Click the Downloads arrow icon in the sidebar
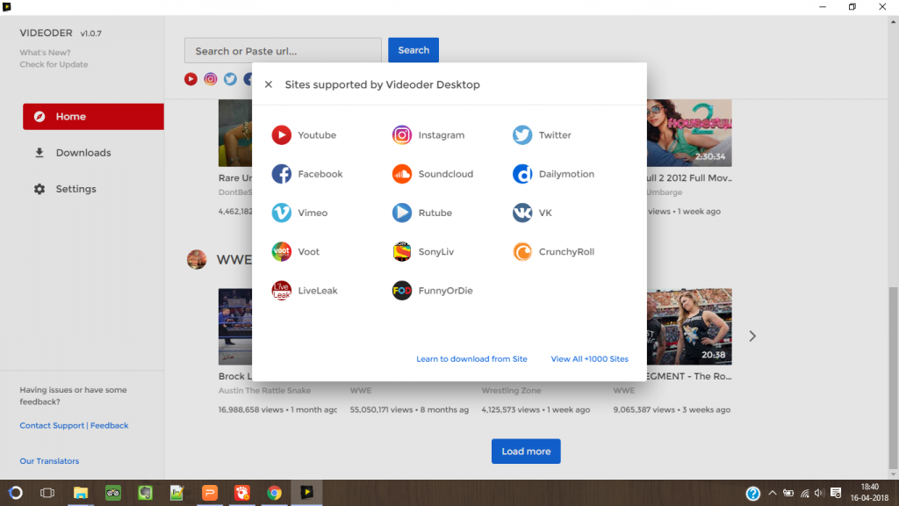The image size is (899, 506). [x=39, y=153]
